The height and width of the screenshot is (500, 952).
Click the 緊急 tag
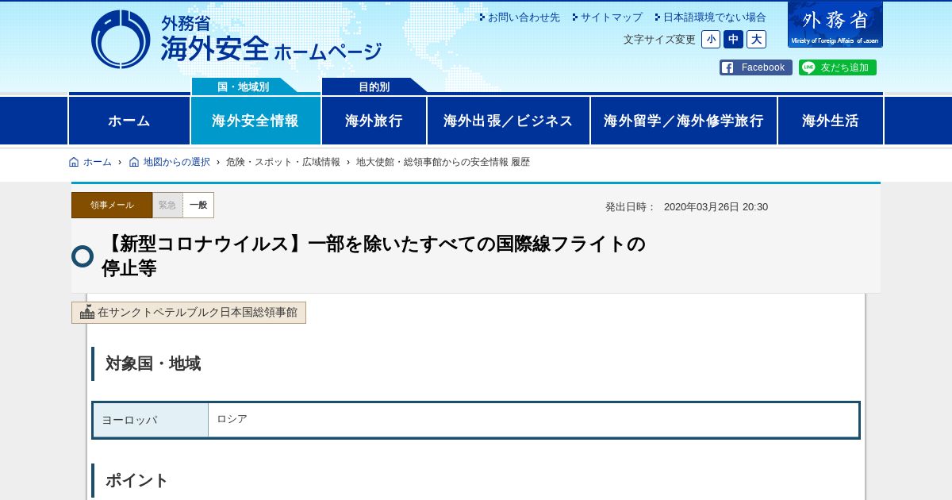pos(167,205)
